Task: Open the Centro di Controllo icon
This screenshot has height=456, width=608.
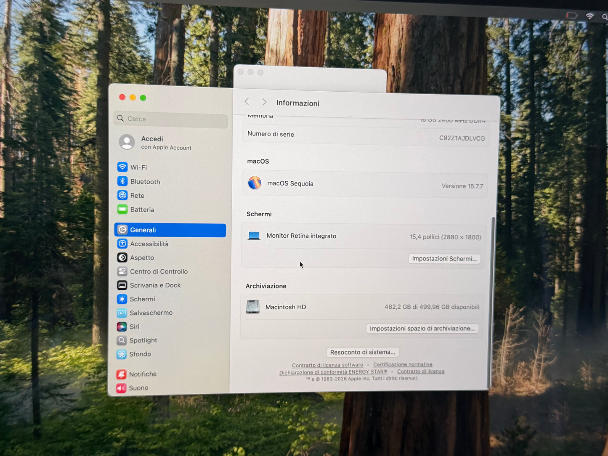Action: pyautogui.click(x=122, y=271)
